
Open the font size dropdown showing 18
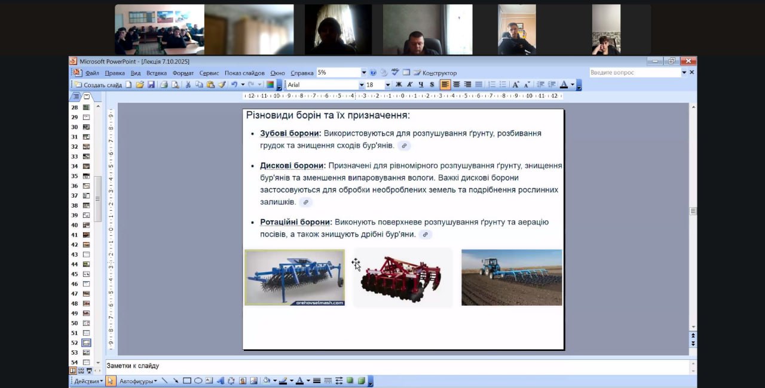pos(387,85)
